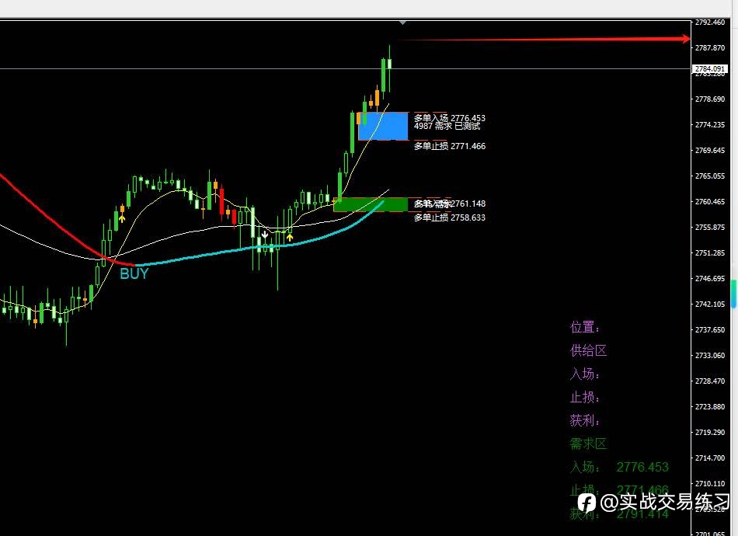Click the purple 供给区 heading
Viewport: 738px width, 536px height.
588,350
